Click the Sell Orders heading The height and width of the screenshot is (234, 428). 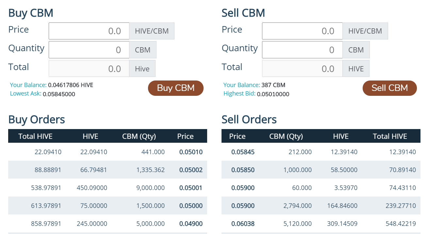tap(249, 120)
